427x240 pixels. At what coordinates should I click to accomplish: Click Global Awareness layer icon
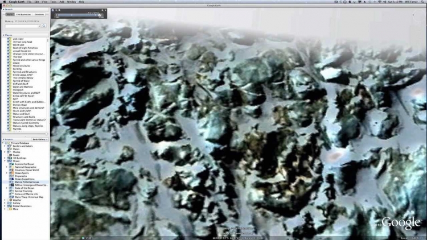click(x=11, y=206)
